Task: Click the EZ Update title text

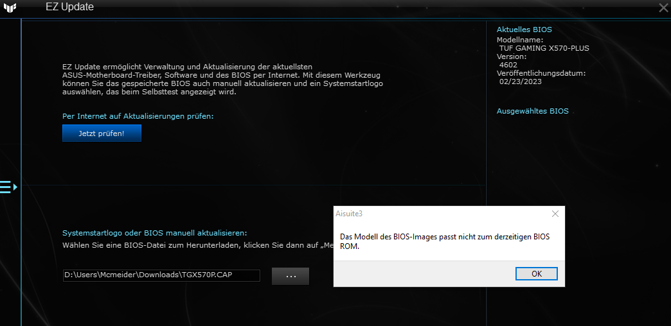Action: point(70,7)
